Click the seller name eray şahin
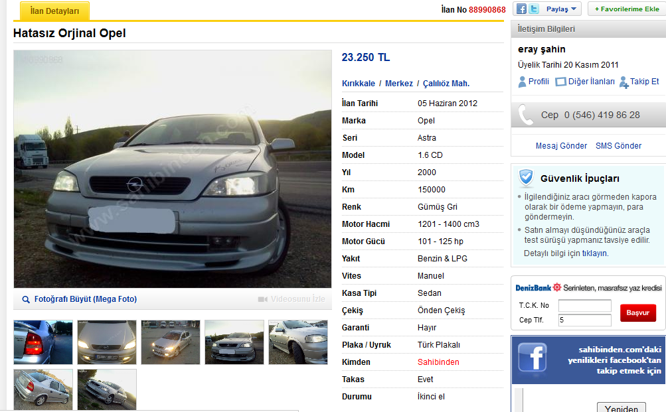Screen dimensions: 666x412 click(542, 49)
